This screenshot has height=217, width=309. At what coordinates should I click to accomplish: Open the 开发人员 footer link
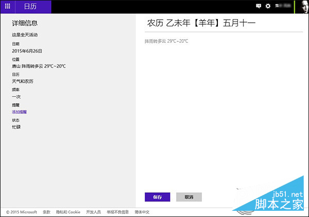tap(93, 212)
